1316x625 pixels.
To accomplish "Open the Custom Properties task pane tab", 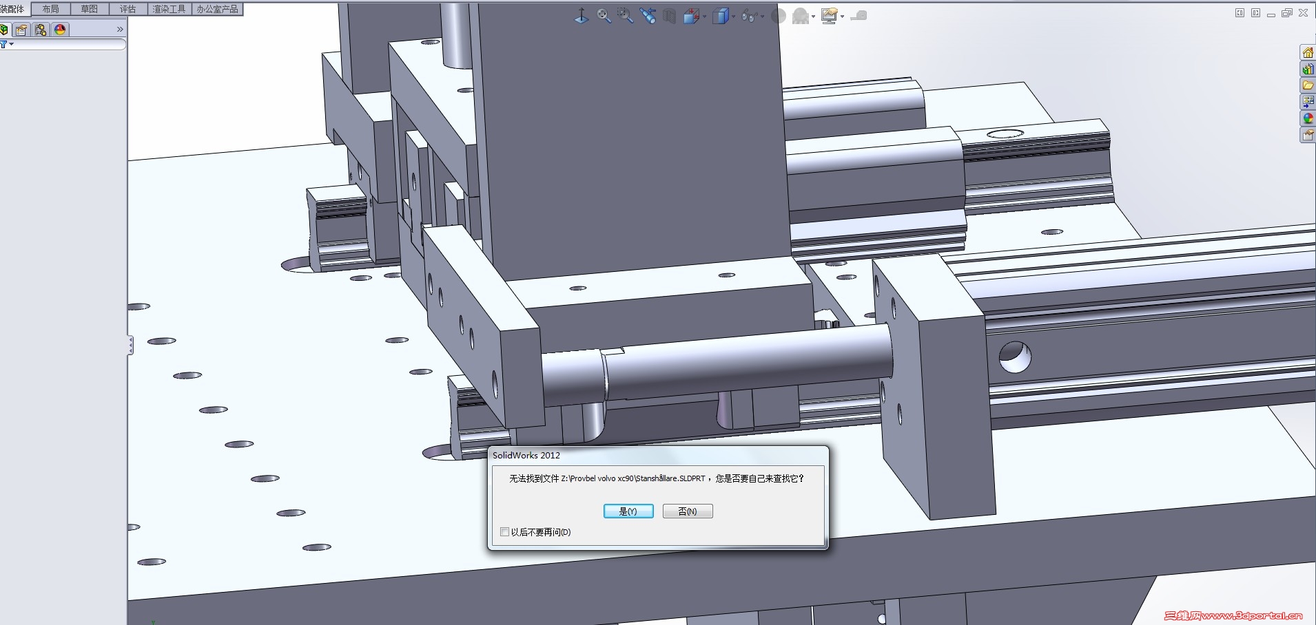I will tap(1308, 136).
